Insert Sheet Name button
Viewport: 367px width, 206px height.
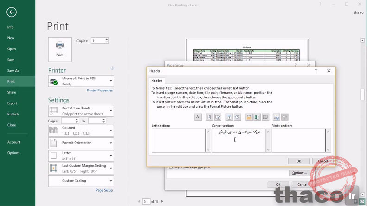click(x=266, y=117)
